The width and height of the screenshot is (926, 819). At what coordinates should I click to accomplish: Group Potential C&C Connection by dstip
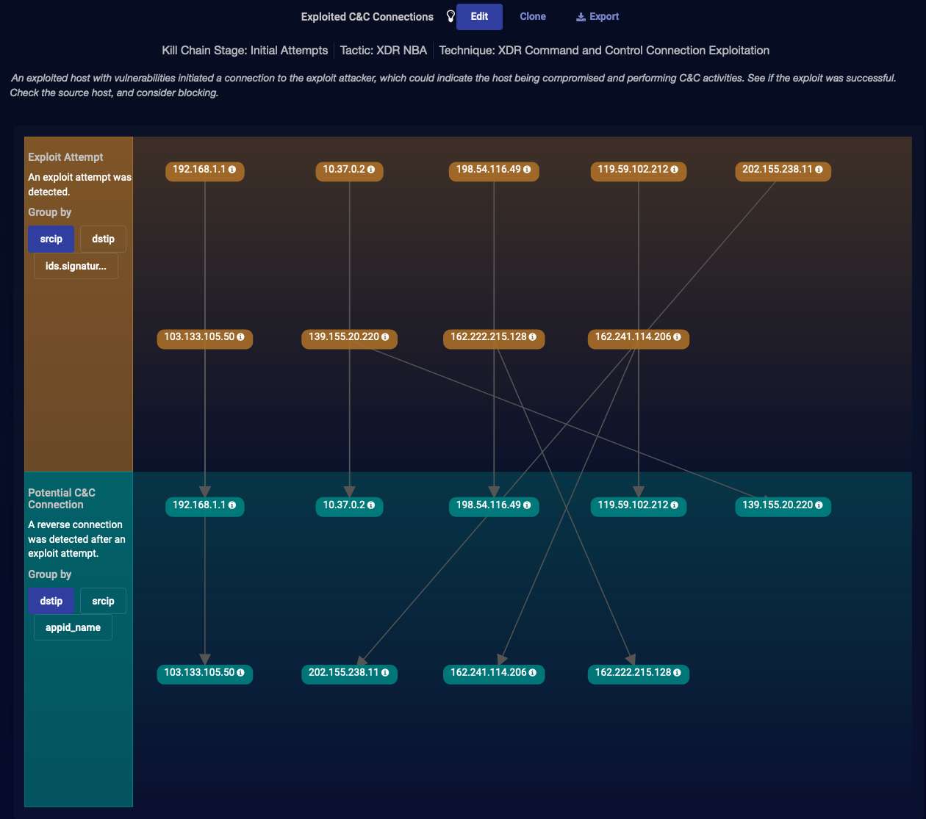(51, 602)
